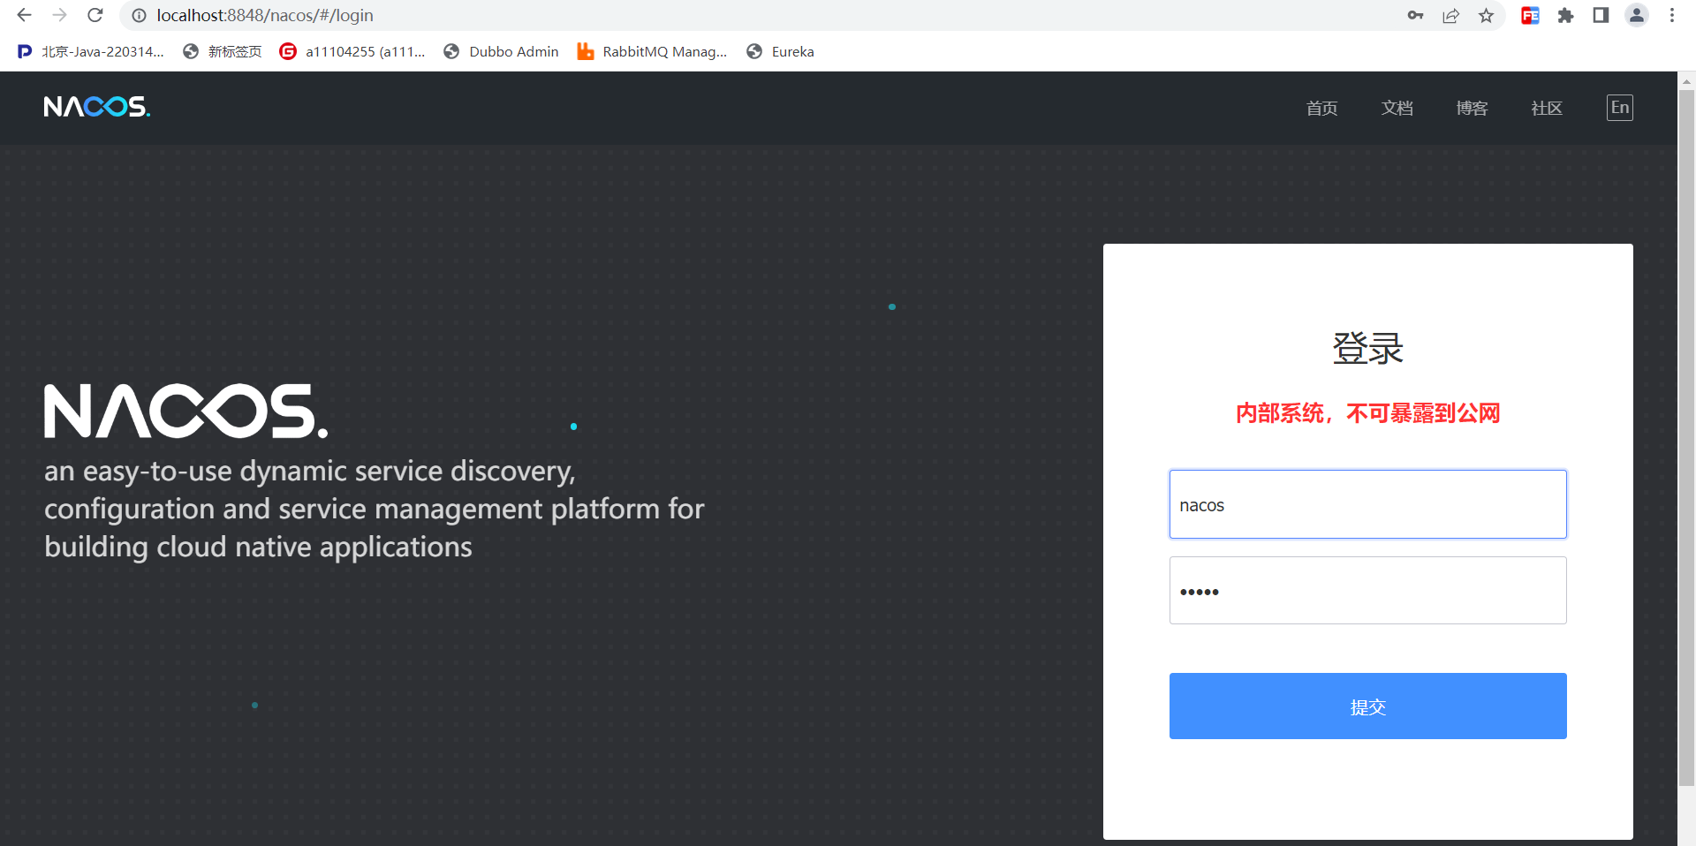The width and height of the screenshot is (1696, 846).
Task: Open the Eureka bookmark
Action: pos(780,52)
